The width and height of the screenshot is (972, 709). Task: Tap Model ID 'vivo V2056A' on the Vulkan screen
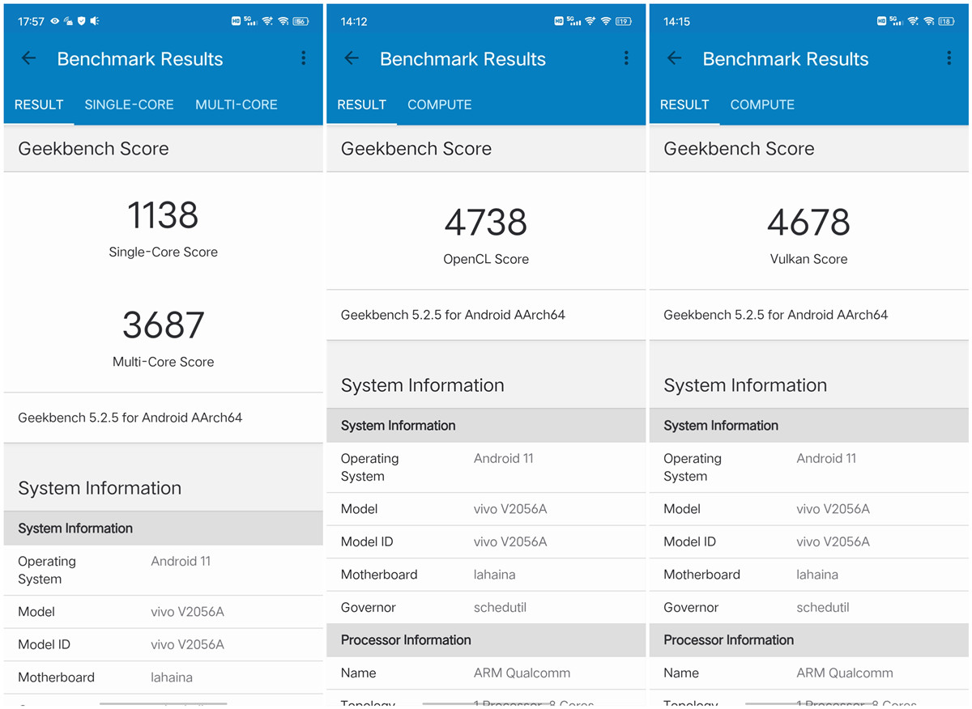pos(833,541)
